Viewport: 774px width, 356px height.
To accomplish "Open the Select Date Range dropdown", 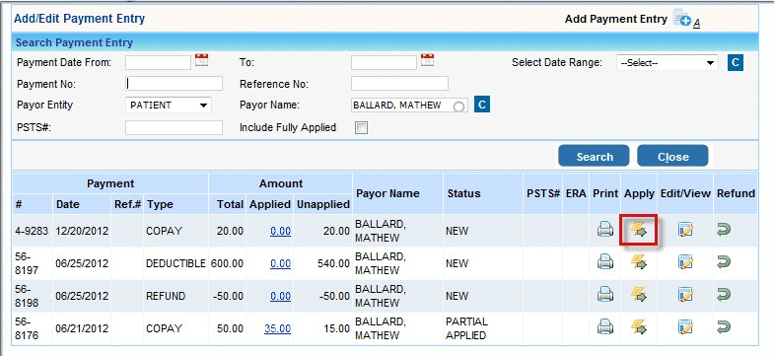I will [667, 63].
